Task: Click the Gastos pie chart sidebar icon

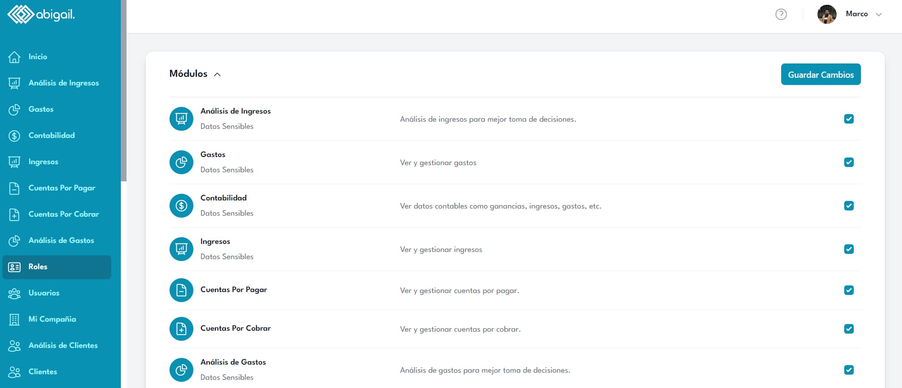Action: [x=14, y=109]
